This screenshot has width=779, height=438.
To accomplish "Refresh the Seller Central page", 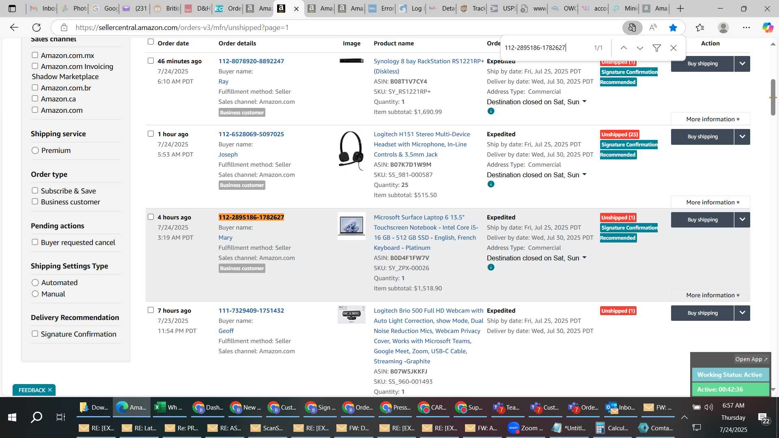I will [37, 28].
